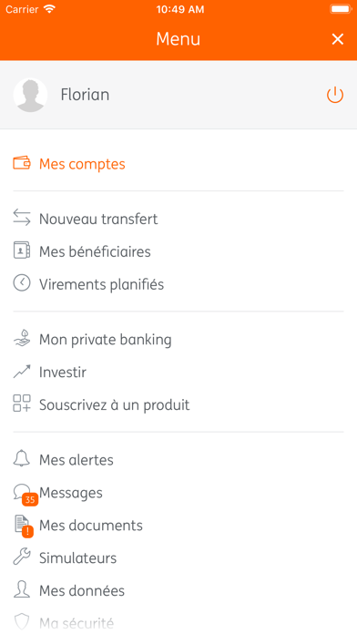The width and height of the screenshot is (357, 634).
Task: Go to Virements planifiés
Action: [x=101, y=284]
